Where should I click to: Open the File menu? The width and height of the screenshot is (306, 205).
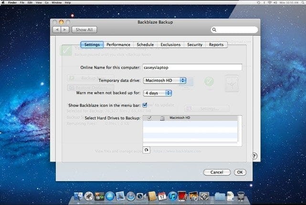[22, 2]
